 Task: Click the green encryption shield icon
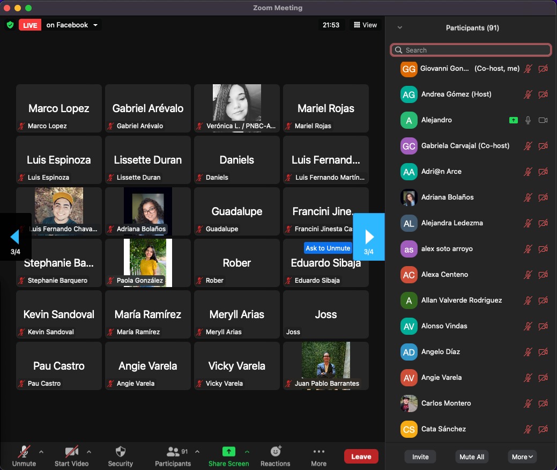point(10,25)
